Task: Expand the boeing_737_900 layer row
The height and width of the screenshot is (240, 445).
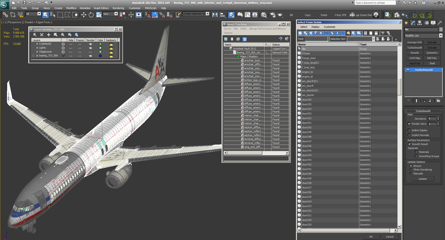Action: pos(34,56)
